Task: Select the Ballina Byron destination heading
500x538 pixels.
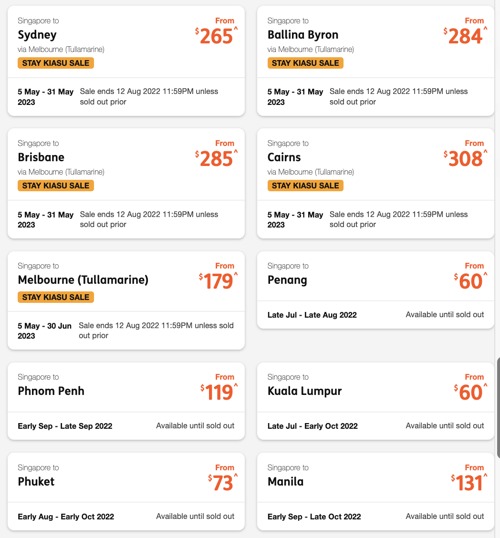Action: (x=303, y=35)
